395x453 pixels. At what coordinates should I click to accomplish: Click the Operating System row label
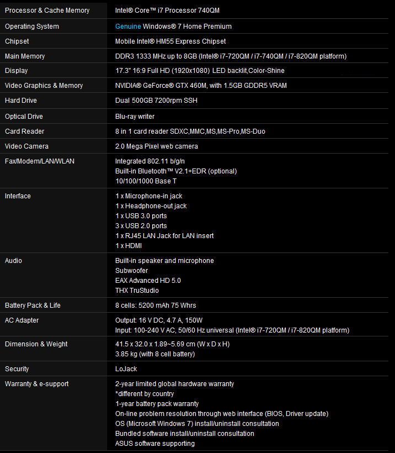(x=32, y=27)
